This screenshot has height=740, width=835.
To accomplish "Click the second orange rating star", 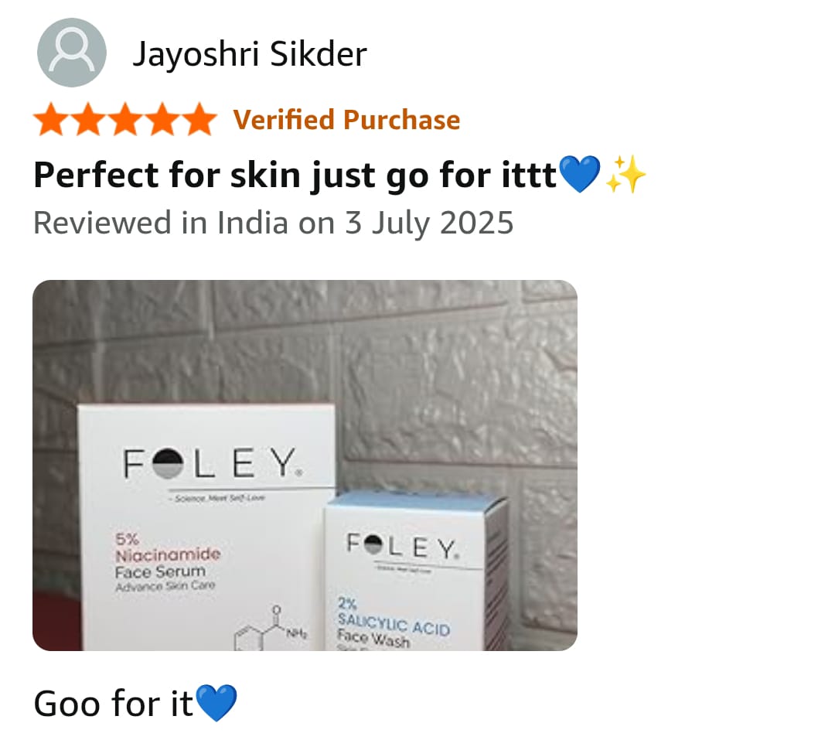I will 88,119.
